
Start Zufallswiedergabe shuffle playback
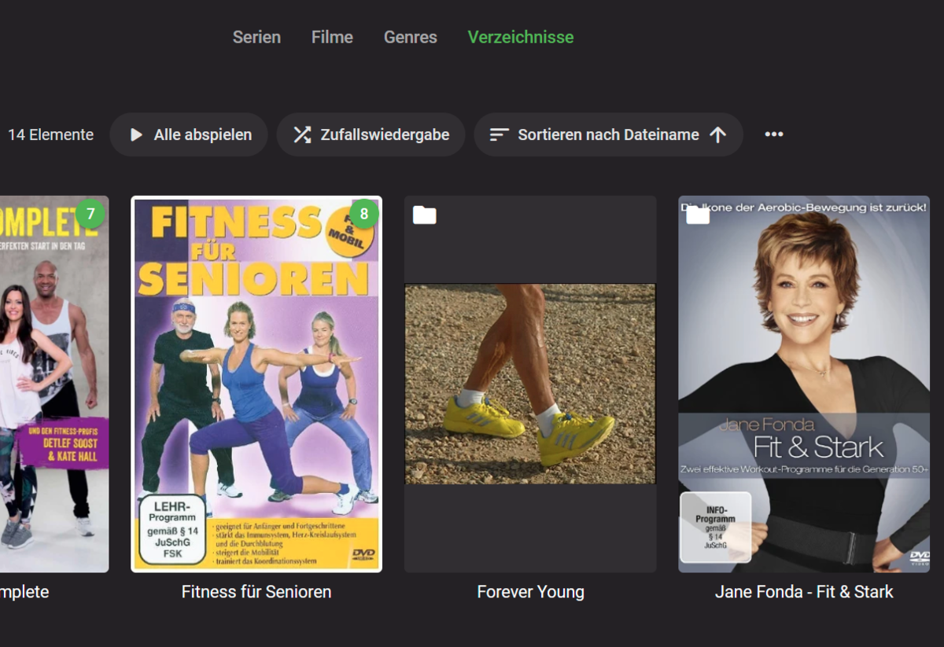[371, 134]
